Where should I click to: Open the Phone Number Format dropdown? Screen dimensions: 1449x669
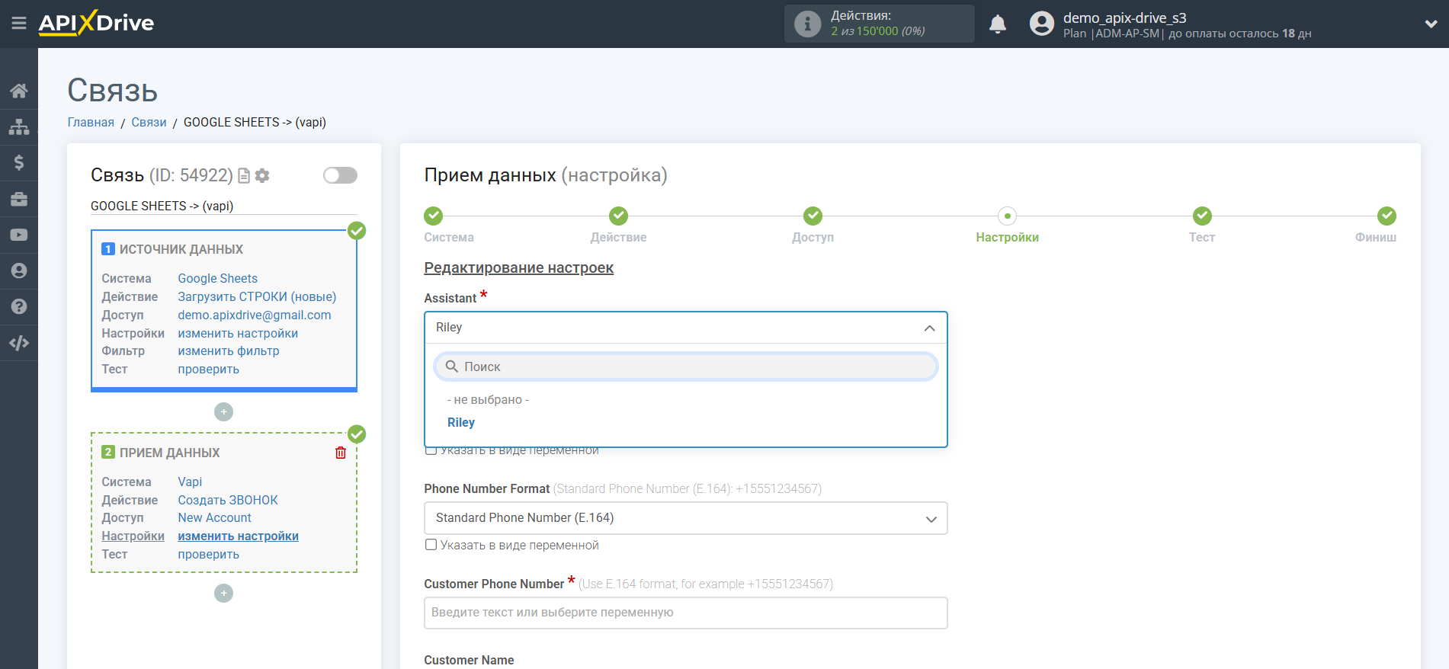point(685,518)
